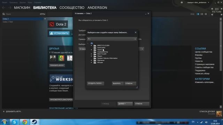Click the user avatar at bottom right
The height and width of the screenshot is (125, 223).
pos(219,114)
